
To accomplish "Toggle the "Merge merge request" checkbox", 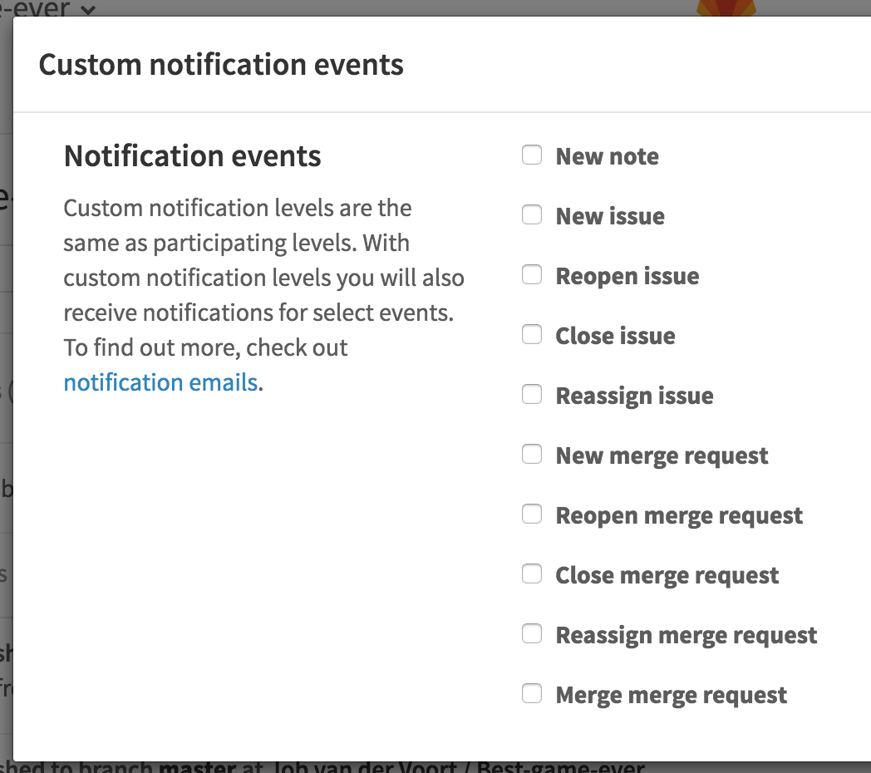I will [x=531, y=692].
